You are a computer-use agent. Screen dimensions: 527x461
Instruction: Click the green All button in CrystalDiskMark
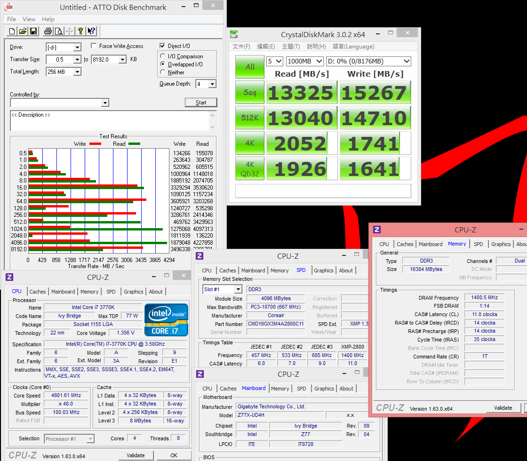point(249,67)
